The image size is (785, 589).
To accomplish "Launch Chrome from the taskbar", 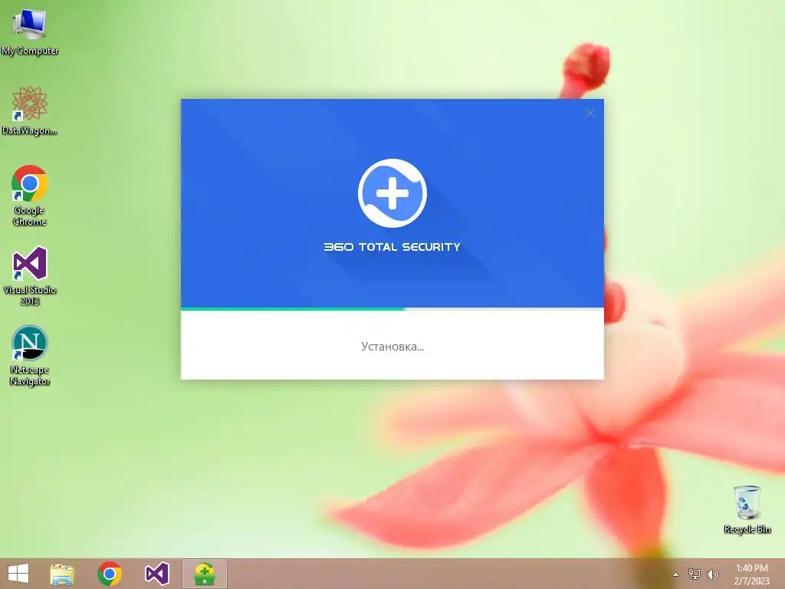I will pos(110,574).
